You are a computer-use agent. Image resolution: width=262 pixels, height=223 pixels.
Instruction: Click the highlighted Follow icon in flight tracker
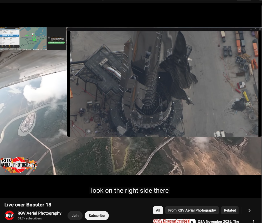[x=10, y=46]
